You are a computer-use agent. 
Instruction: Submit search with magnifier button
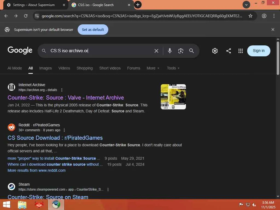(x=191, y=51)
